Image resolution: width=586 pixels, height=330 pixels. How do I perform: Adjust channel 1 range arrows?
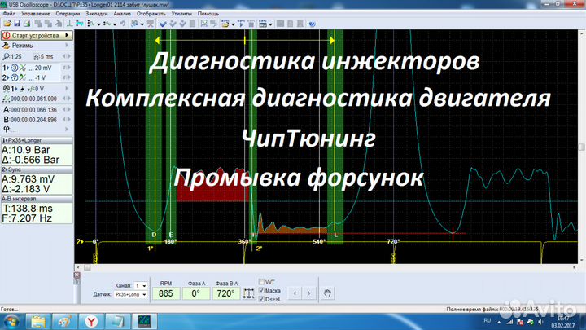tap(67, 68)
